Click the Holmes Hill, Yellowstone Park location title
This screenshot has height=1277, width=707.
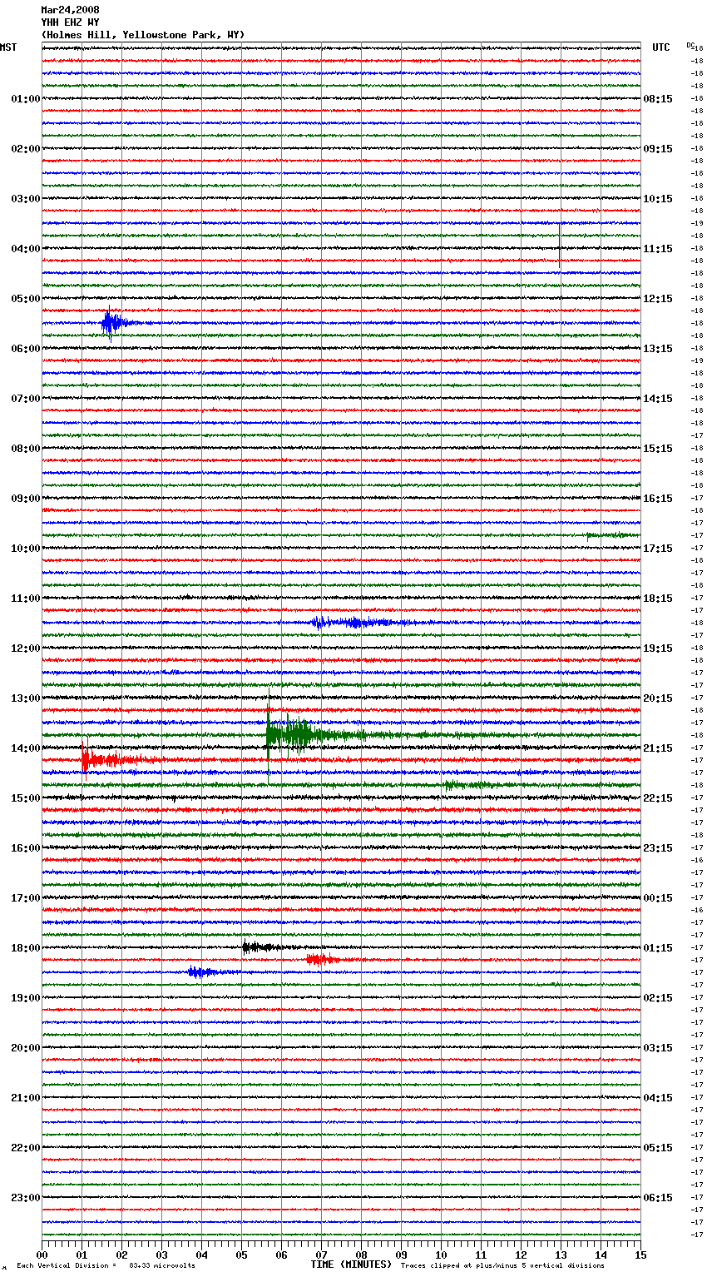coord(143,35)
